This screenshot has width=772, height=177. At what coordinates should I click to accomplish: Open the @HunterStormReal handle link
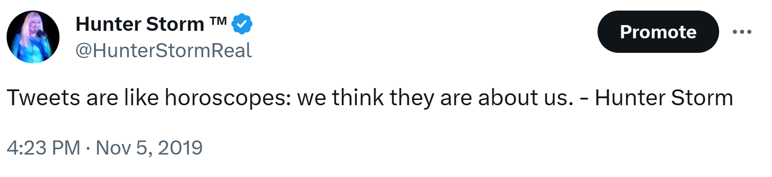point(163,51)
